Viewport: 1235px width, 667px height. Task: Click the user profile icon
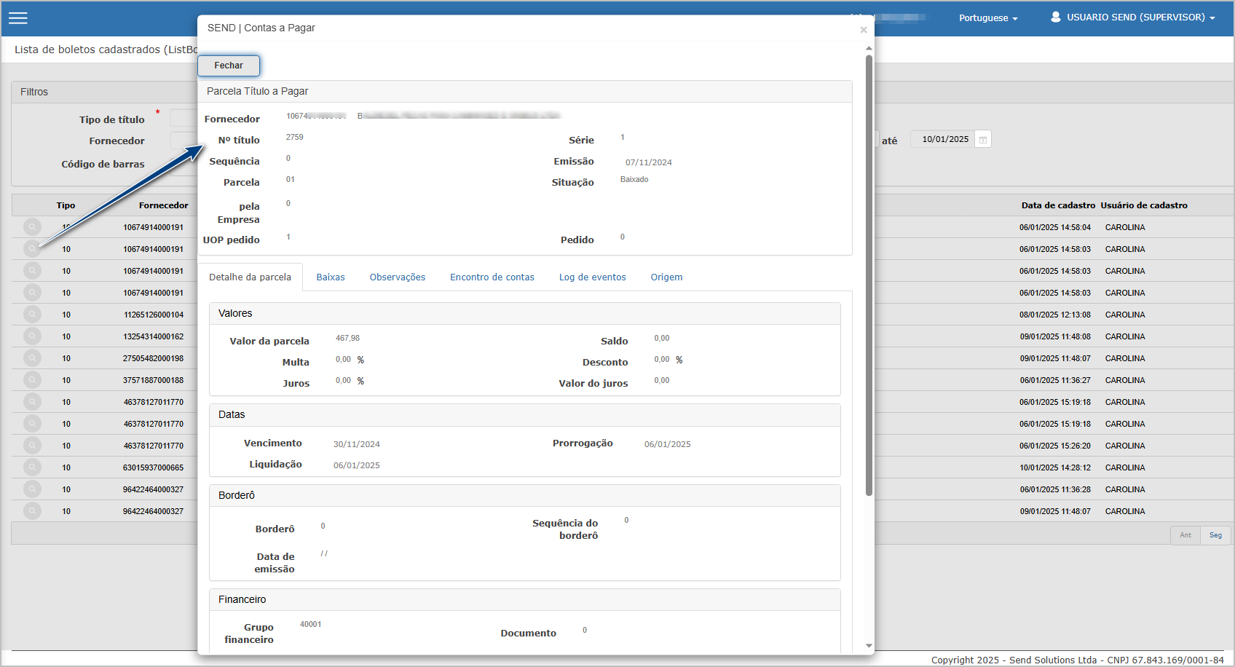(1055, 17)
